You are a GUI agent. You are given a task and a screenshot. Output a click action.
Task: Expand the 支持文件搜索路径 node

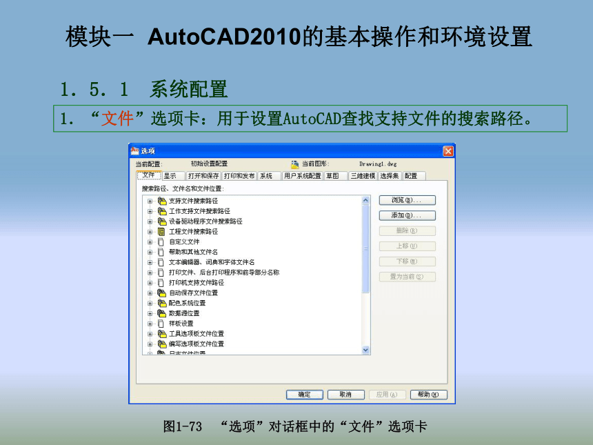coord(150,201)
